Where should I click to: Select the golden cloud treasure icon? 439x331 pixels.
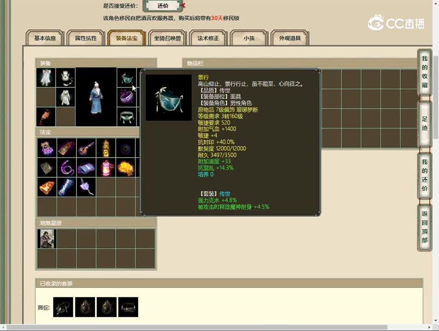pos(125,168)
